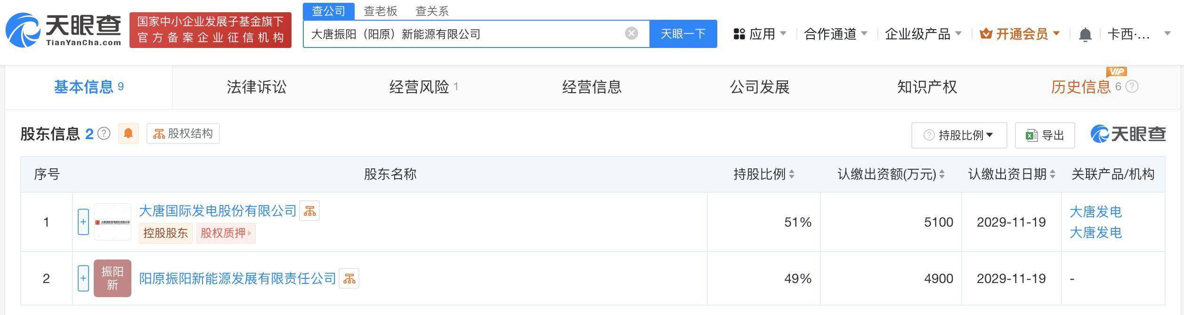Screen dimensions: 1184x315
Task: Open equity chart icon beside 阳原振阳新能源发展有限责任公司
Action: pyautogui.click(x=349, y=278)
